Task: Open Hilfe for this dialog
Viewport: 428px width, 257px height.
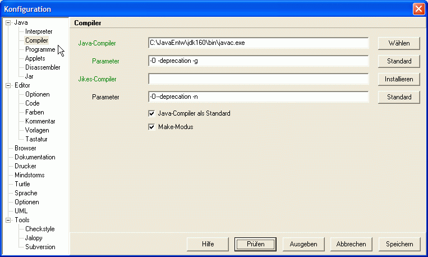Action: (208, 244)
